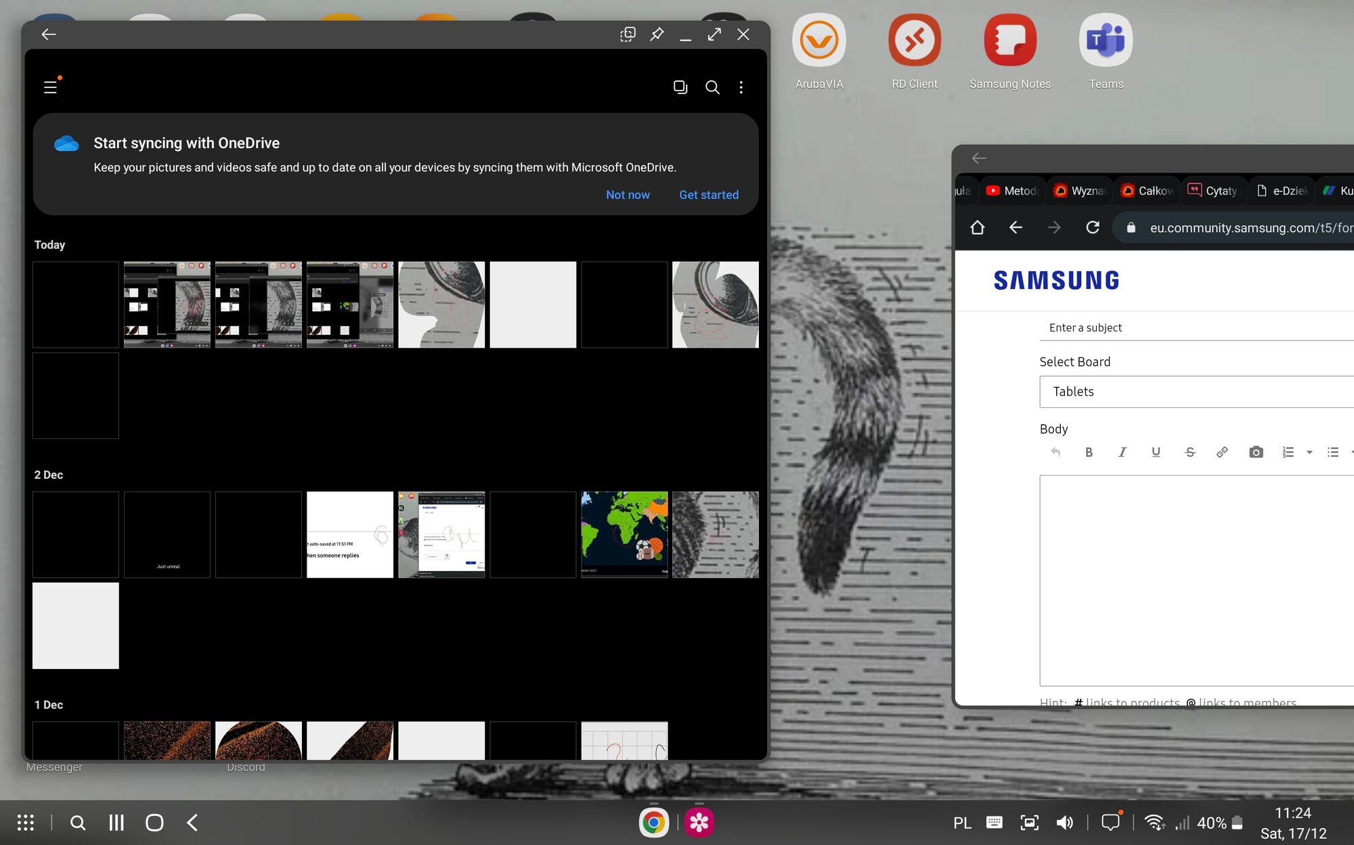Open Chrome from the taskbar
1354x845 pixels.
coord(653,823)
